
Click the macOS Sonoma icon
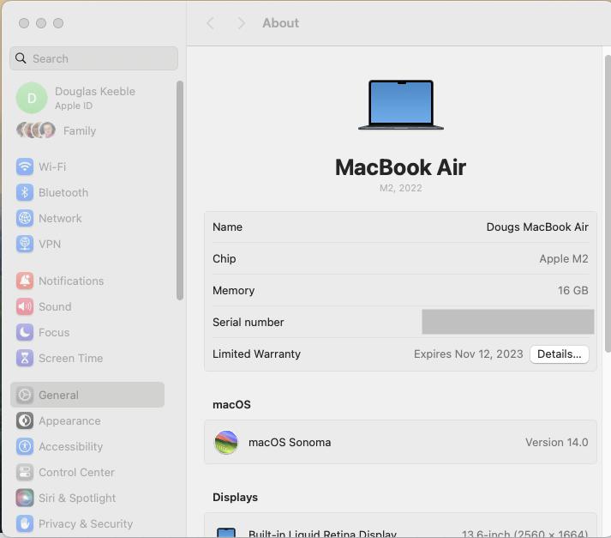click(x=226, y=443)
